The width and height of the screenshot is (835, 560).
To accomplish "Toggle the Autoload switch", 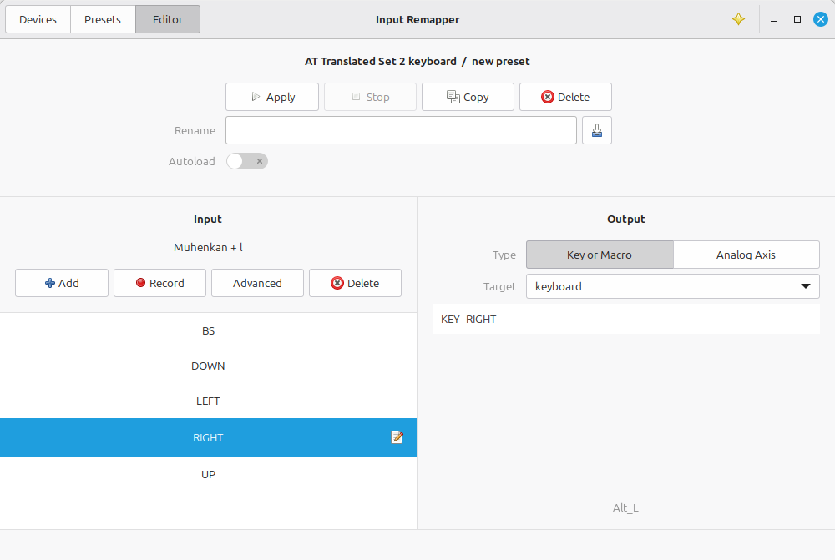I will 247,161.
